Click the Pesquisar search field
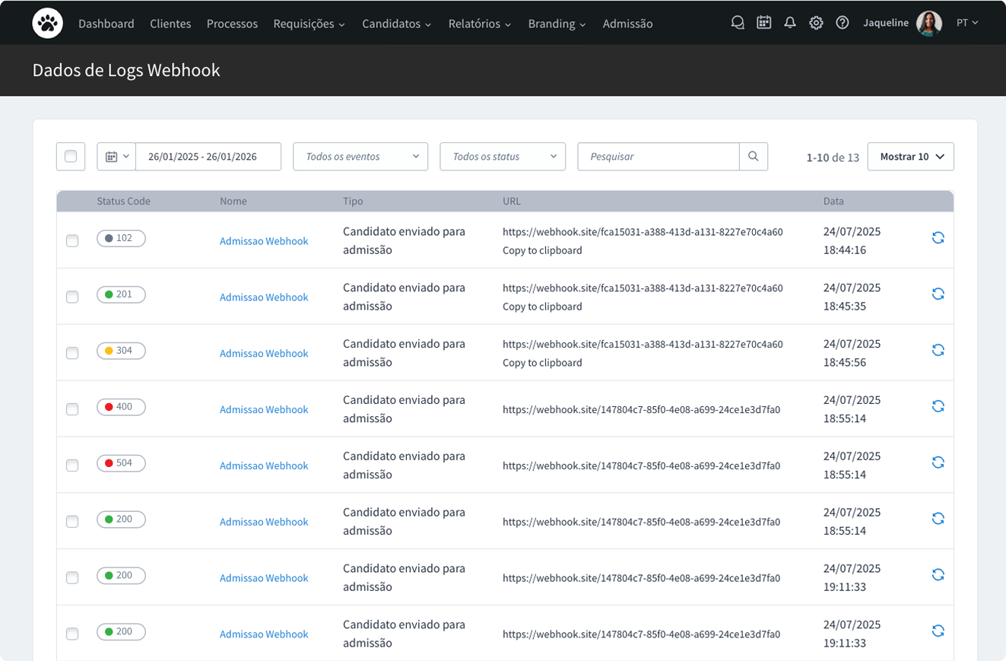This screenshot has height=661, width=1006. pos(658,157)
